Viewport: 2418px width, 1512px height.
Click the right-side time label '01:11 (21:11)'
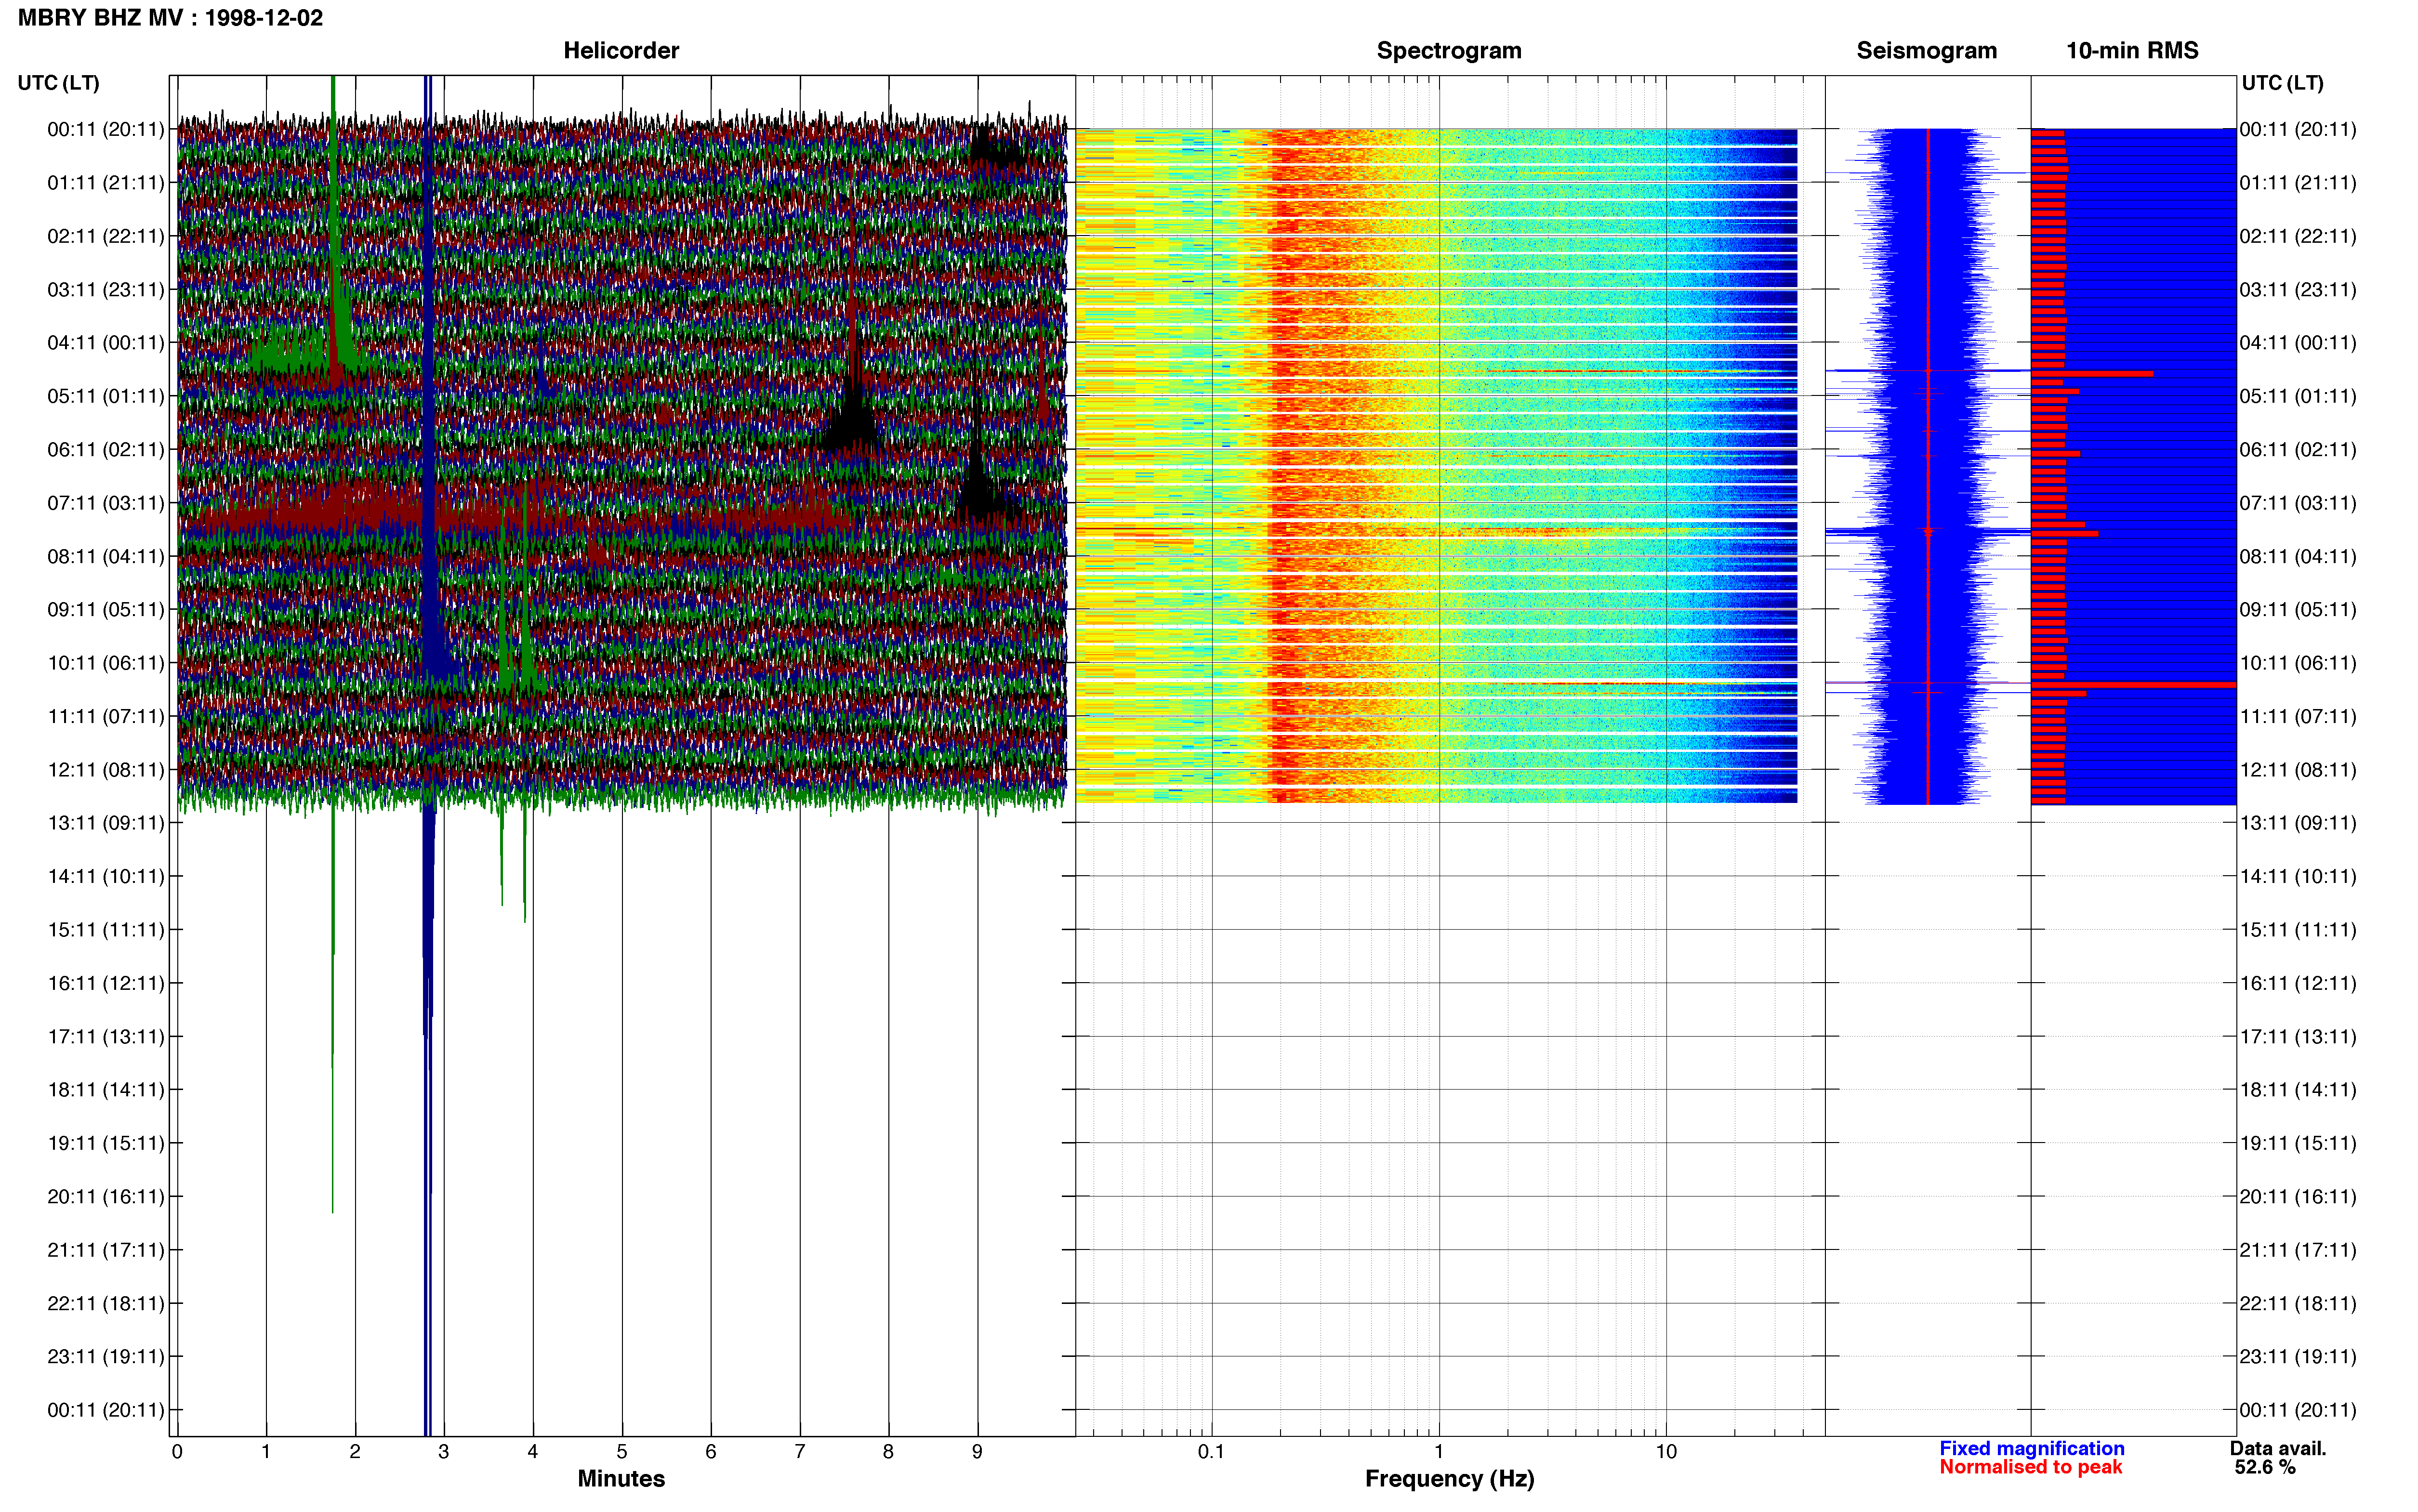pos(2298,183)
